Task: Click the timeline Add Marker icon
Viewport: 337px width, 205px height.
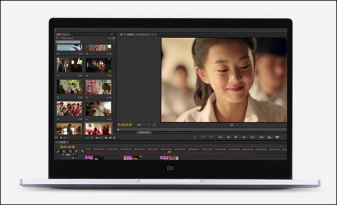Action: click(76, 151)
